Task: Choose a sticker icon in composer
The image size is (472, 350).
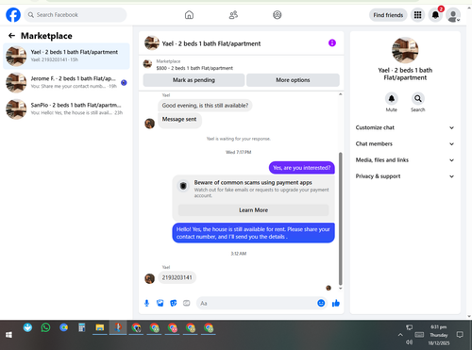Action: (x=174, y=303)
